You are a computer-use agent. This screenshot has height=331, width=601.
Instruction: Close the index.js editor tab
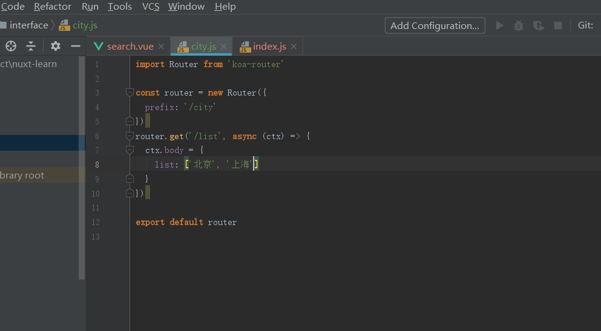pyautogui.click(x=294, y=47)
